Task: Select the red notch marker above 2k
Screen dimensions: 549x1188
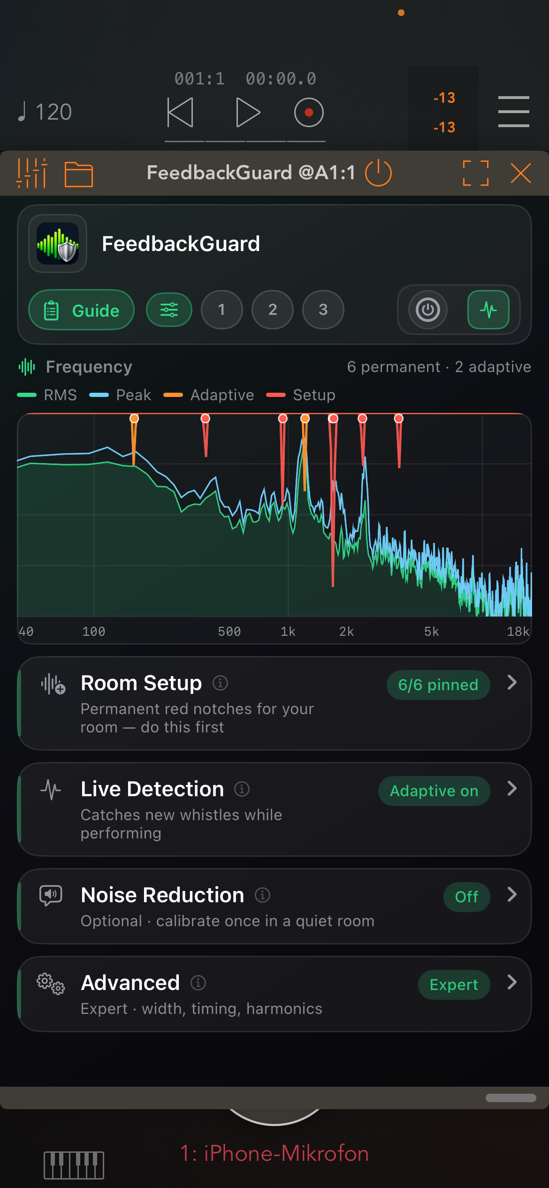Action: coord(362,418)
